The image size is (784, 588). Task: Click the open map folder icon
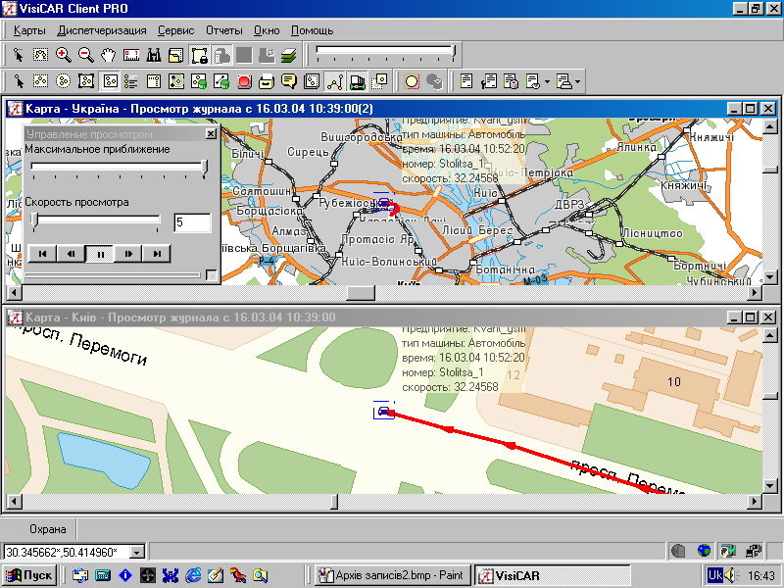pos(176,55)
